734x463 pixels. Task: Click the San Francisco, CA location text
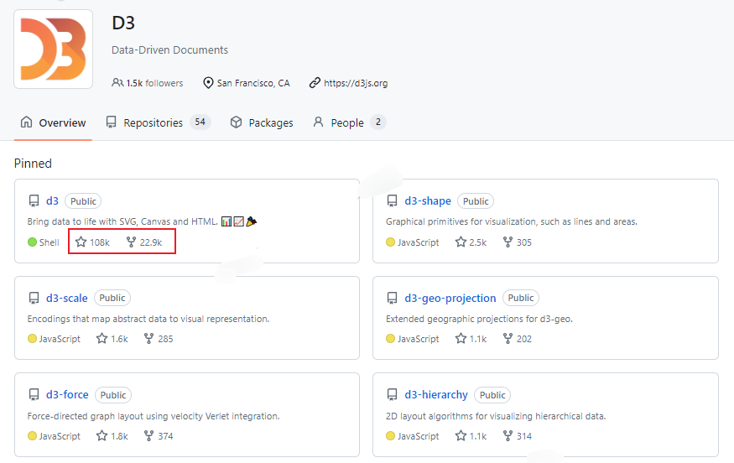click(253, 83)
